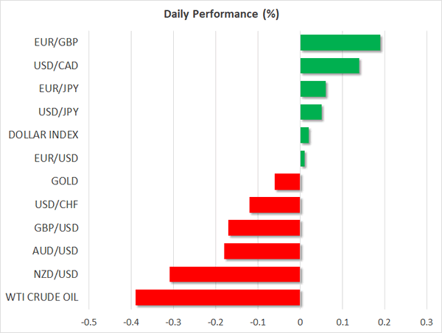Click the EUR/USD axis label
442x333 pixels.
57,159
